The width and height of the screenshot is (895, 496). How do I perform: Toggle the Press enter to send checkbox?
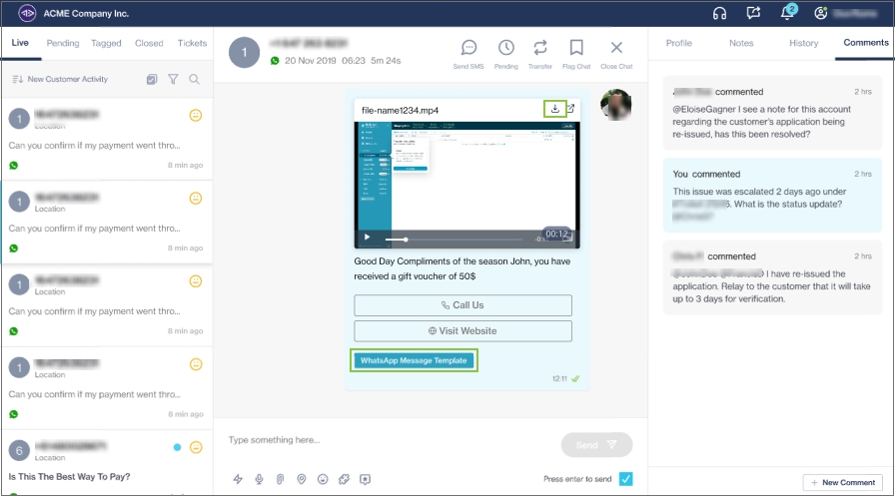point(625,479)
